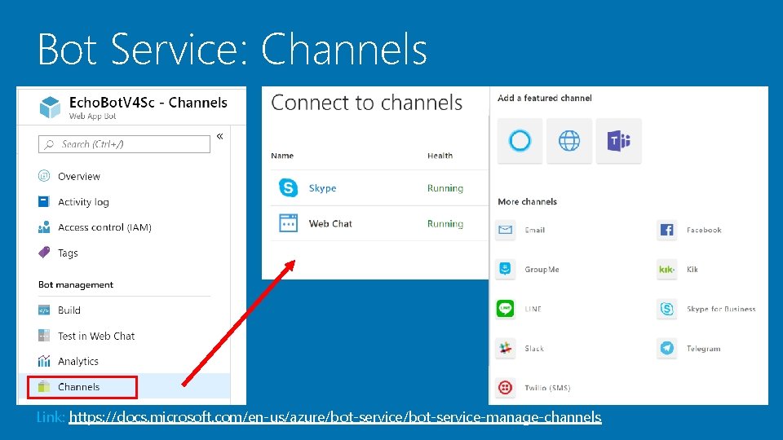Click the purple Tags icon
The height and width of the screenshot is (440, 783).
point(44,252)
